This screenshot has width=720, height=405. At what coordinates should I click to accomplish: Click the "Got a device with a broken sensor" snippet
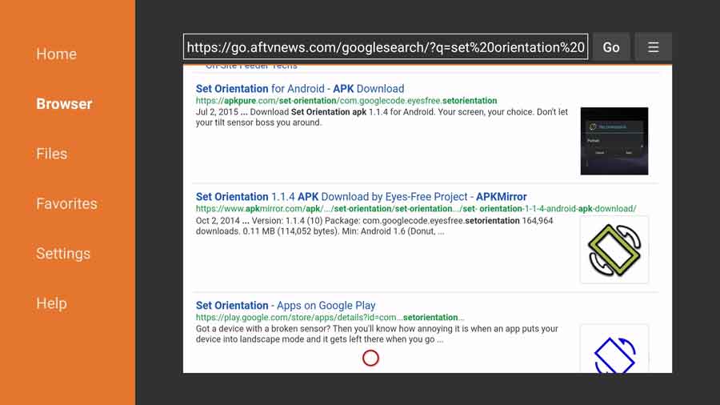(x=377, y=335)
